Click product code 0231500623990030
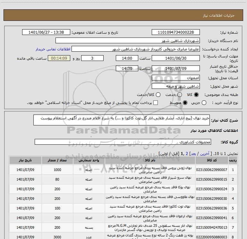Viewport: 247px width, 239px height. click(212, 199)
